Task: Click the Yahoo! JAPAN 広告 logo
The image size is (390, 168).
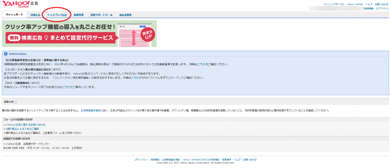Action: click(20, 5)
